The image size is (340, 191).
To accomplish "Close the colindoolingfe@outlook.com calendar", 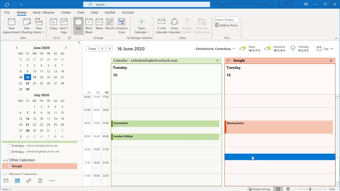I will 217,61.
